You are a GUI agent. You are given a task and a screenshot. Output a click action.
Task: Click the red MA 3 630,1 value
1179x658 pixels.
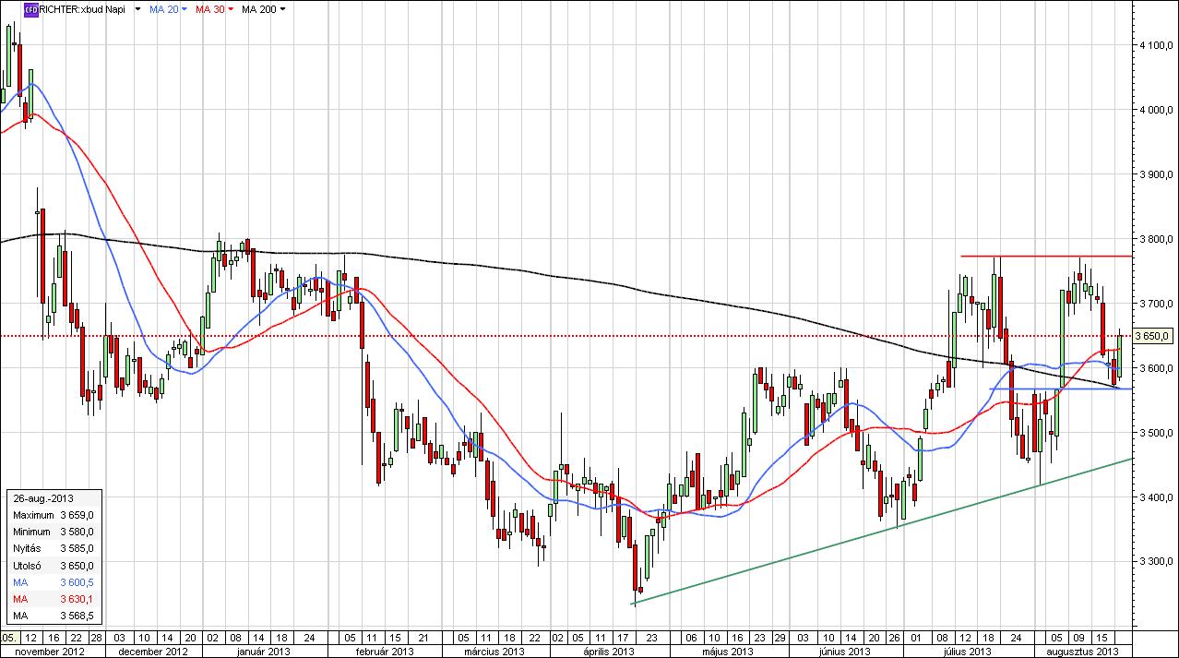tap(77, 599)
